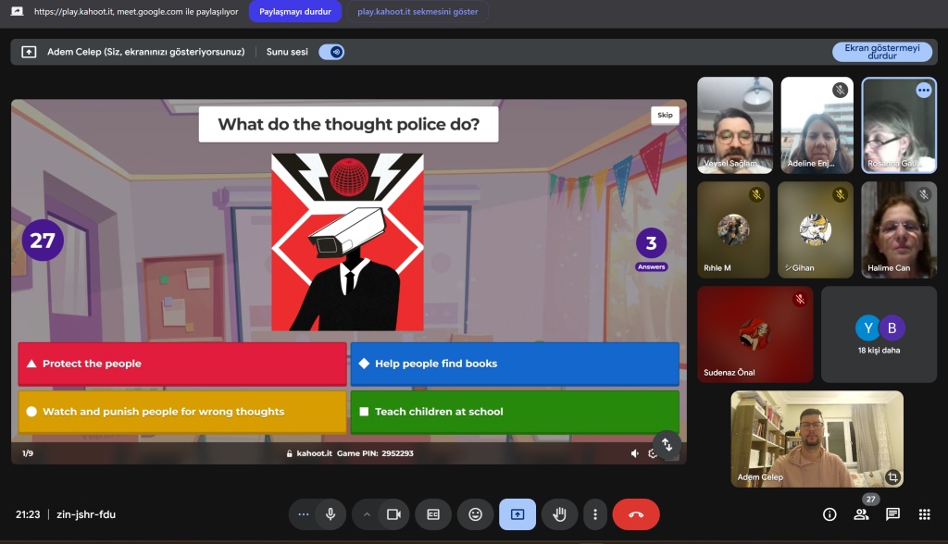The height and width of the screenshot is (544, 948).
Task: Show the play.kahoot.it tab button
Action: tap(418, 11)
